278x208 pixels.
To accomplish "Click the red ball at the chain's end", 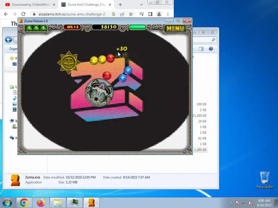I will tap(110, 58).
